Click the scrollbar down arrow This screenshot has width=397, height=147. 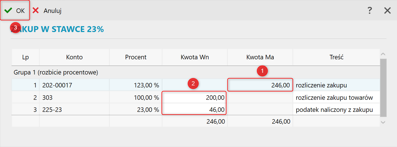tap(383, 122)
